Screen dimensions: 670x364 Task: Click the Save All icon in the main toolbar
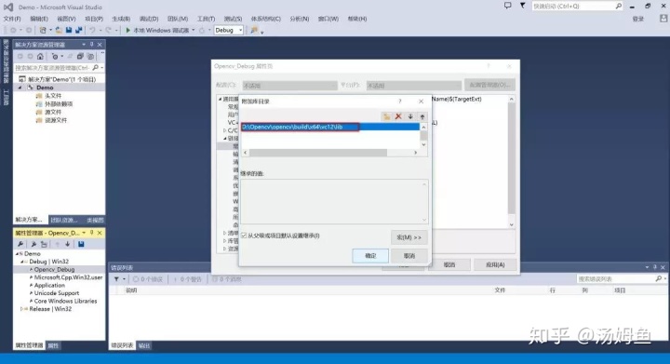tap(78, 30)
